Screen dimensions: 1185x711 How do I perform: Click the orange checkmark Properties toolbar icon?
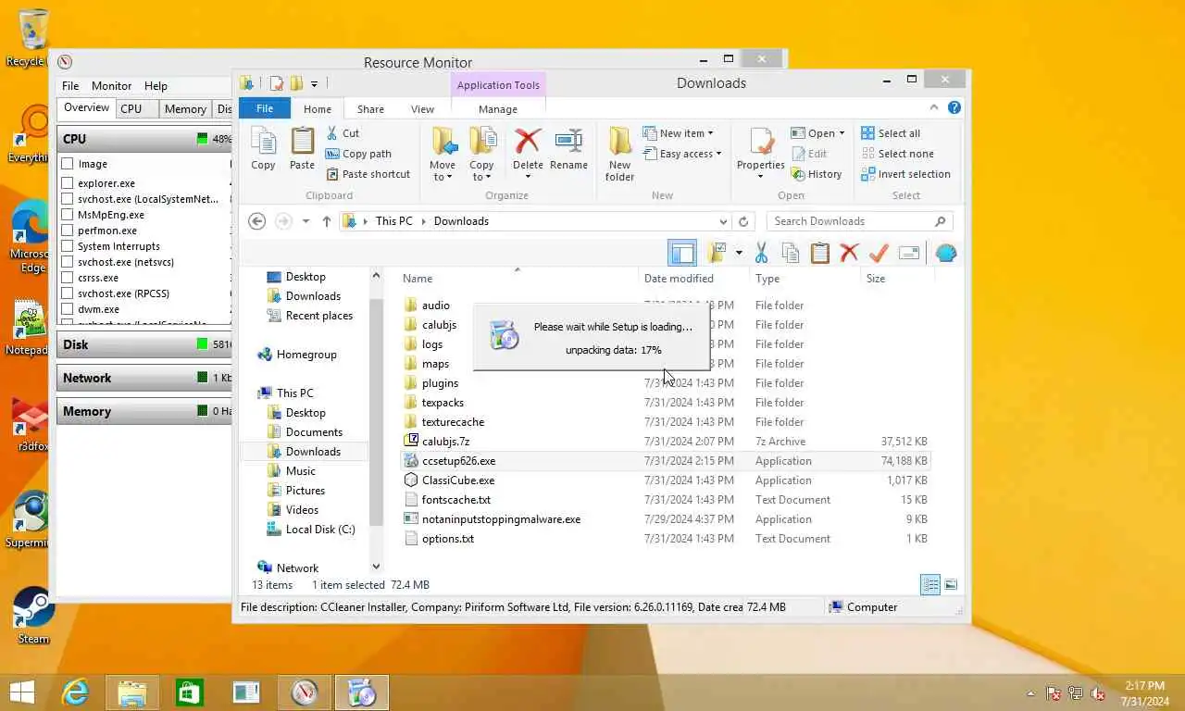coord(879,253)
